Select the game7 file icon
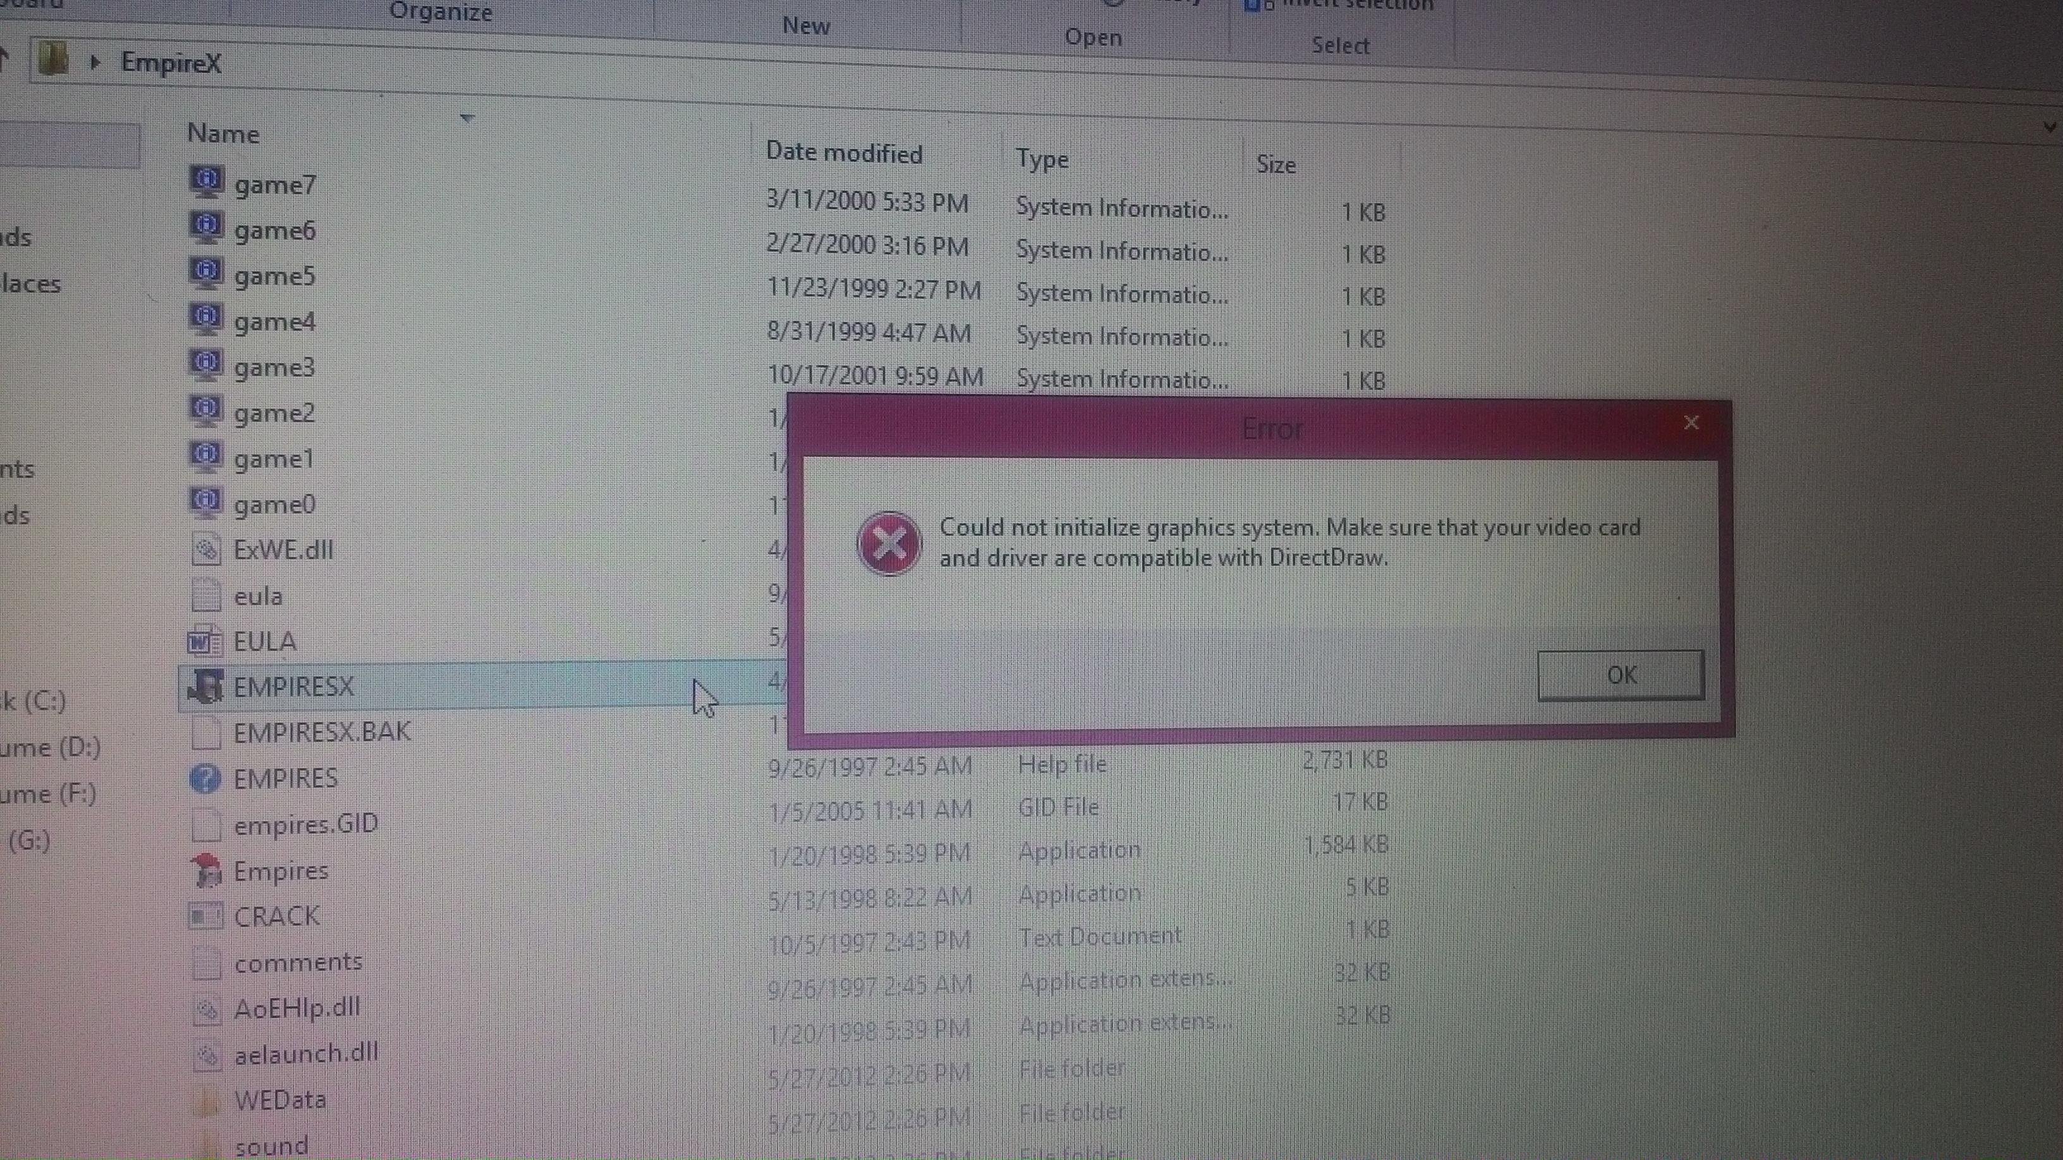 (206, 182)
